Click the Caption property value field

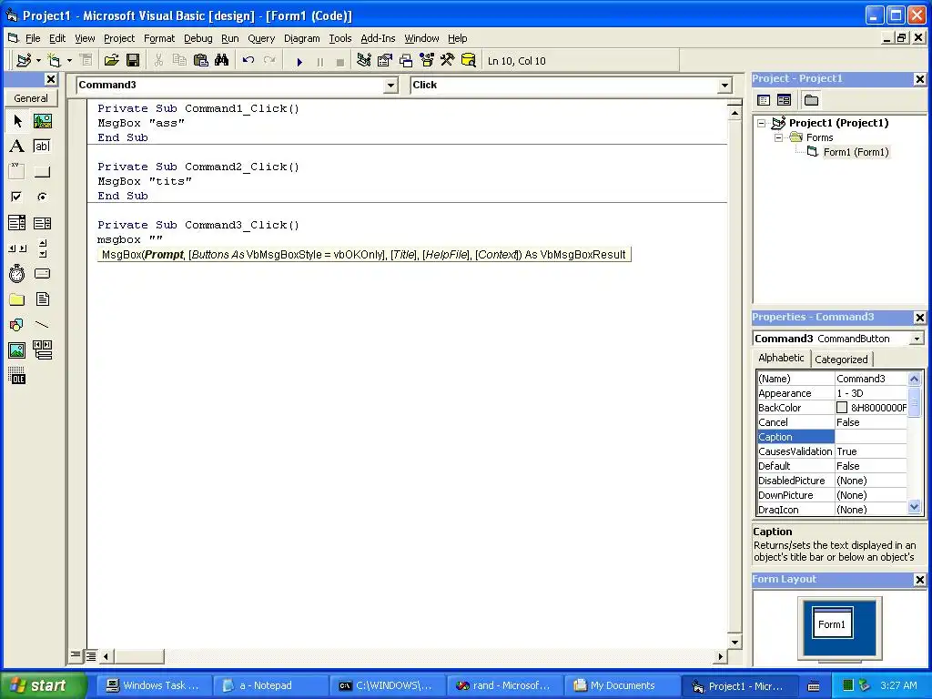pyautogui.click(x=871, y=437)
